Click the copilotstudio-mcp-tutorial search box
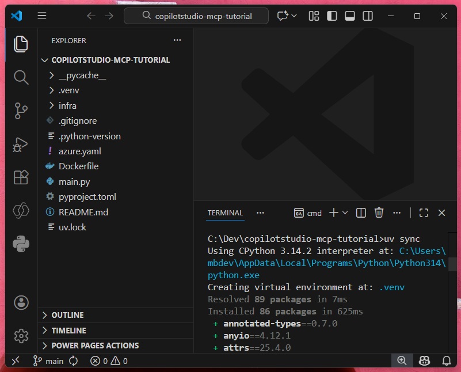Viewport: 461px width, 372px height. click(196, 16)
